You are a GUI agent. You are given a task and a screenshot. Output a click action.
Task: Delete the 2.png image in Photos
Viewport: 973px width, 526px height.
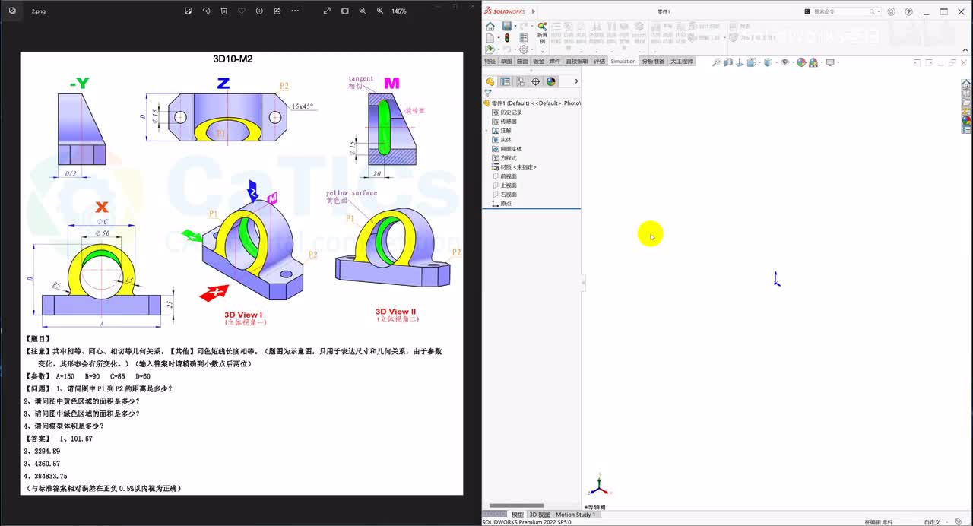click(x=223, y=11)
